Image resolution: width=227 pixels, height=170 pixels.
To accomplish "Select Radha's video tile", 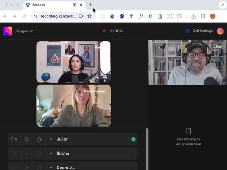I will tap(74, 62).
